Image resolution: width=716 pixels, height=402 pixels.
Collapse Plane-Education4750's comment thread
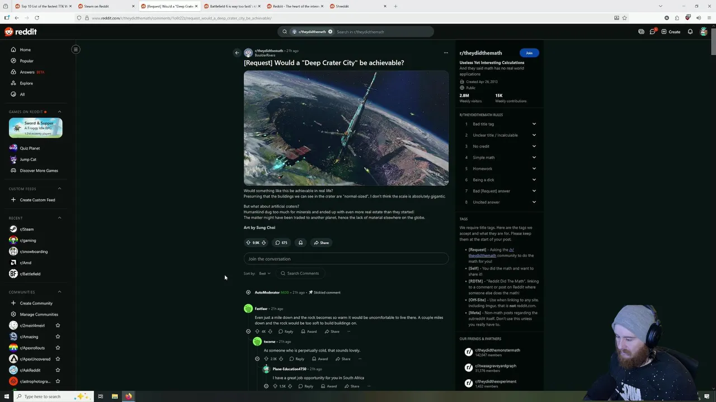point(266,386)
